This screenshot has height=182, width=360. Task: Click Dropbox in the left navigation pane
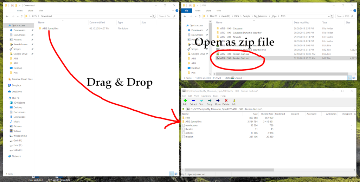pyautogui.click(x=17, y=85)
